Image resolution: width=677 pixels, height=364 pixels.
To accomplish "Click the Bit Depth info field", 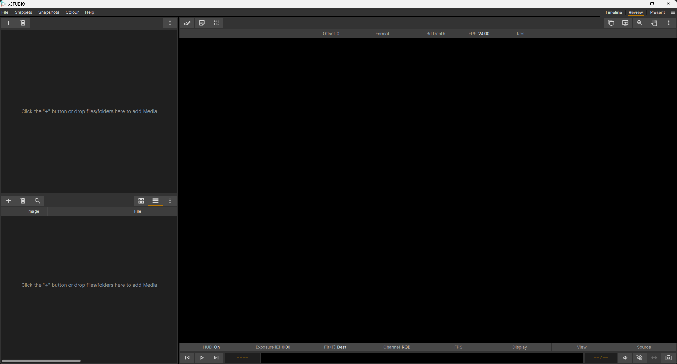I will (436, 34).
